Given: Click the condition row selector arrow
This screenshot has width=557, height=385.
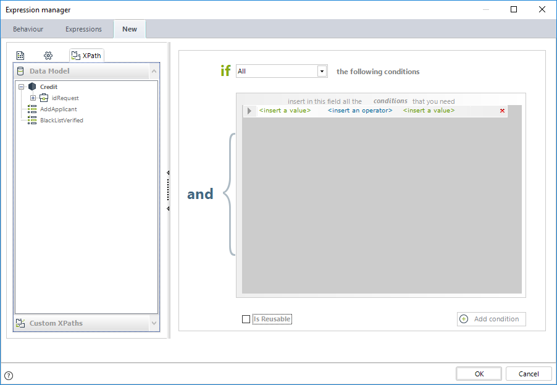Looking at the screenshot, I should (x=249, y=111).
